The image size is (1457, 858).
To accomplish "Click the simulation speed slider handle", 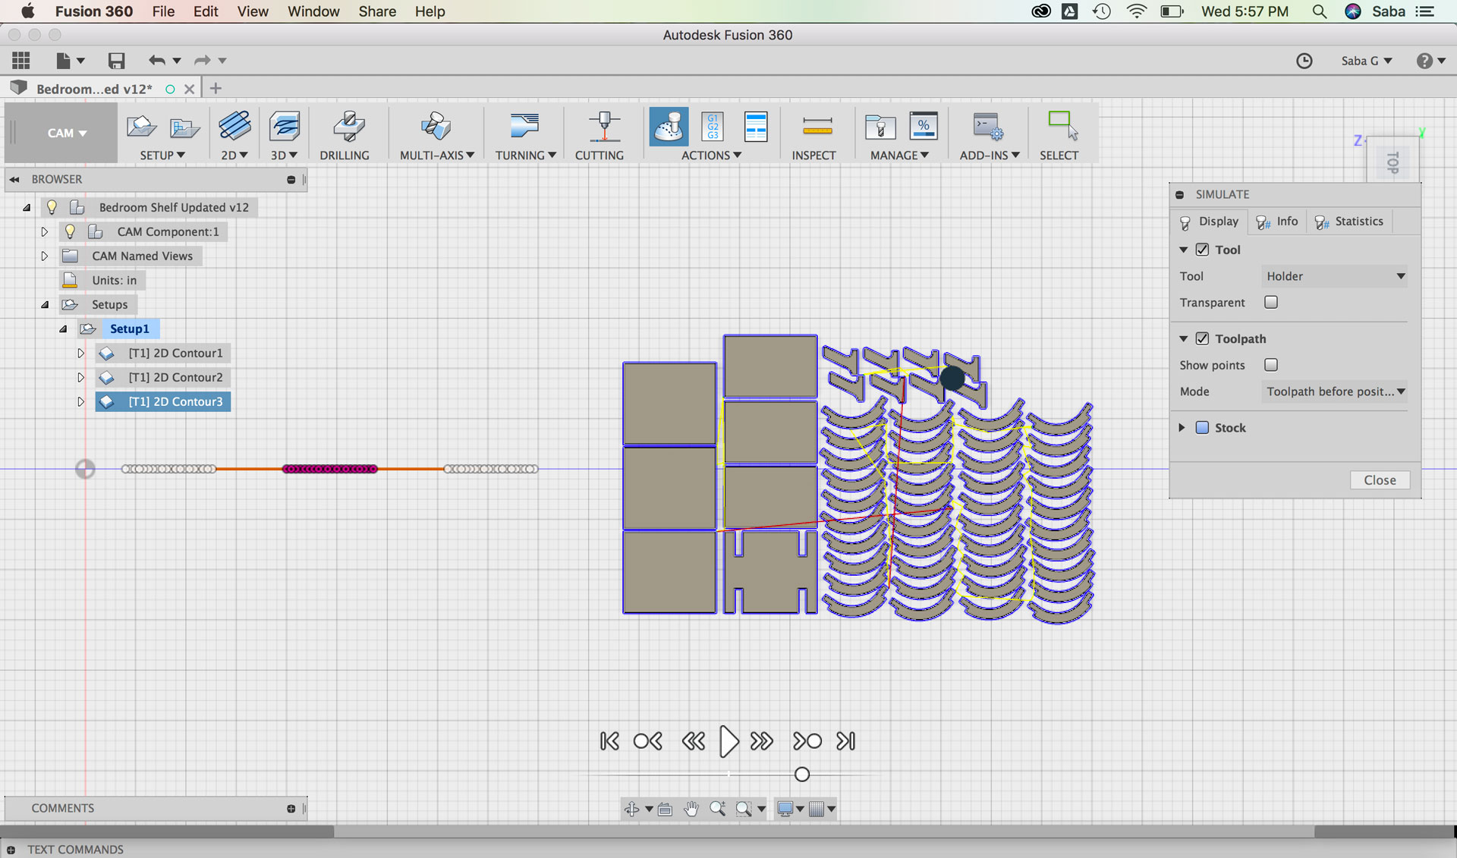I will pos(802,775).
